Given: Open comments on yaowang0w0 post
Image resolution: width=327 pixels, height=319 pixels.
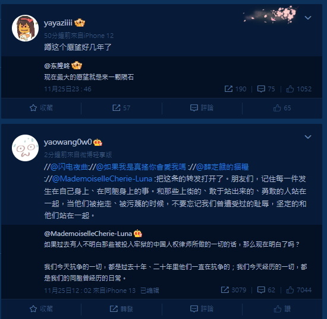Looking at the screenshot, I should 202,309.
